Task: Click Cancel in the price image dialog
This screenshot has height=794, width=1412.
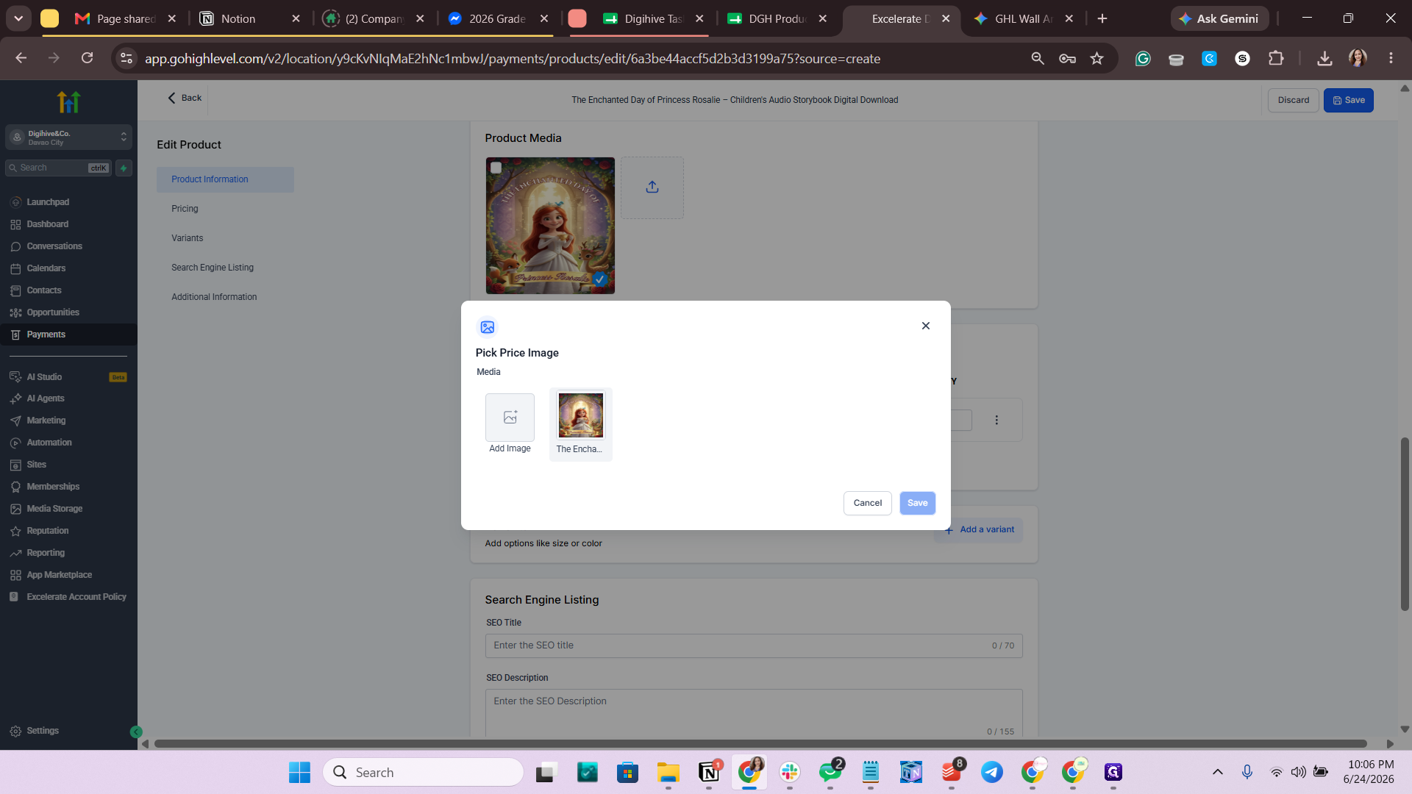Action: tap(868, 503)
